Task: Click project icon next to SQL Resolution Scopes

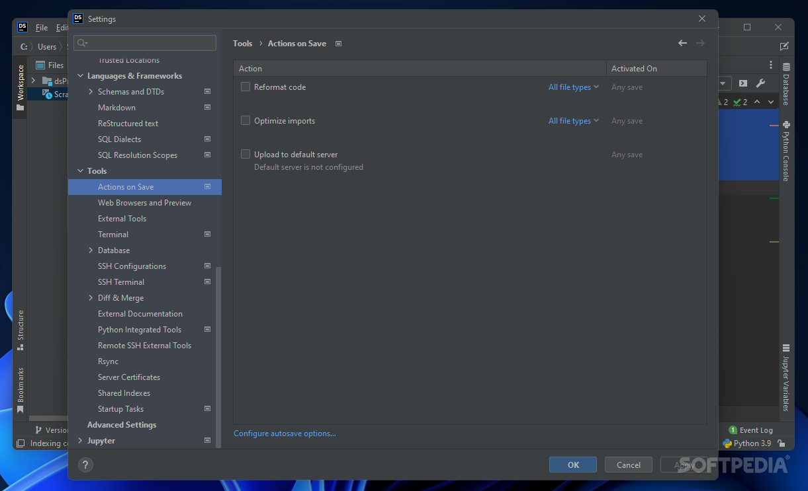Action: (x=207, y=155)
